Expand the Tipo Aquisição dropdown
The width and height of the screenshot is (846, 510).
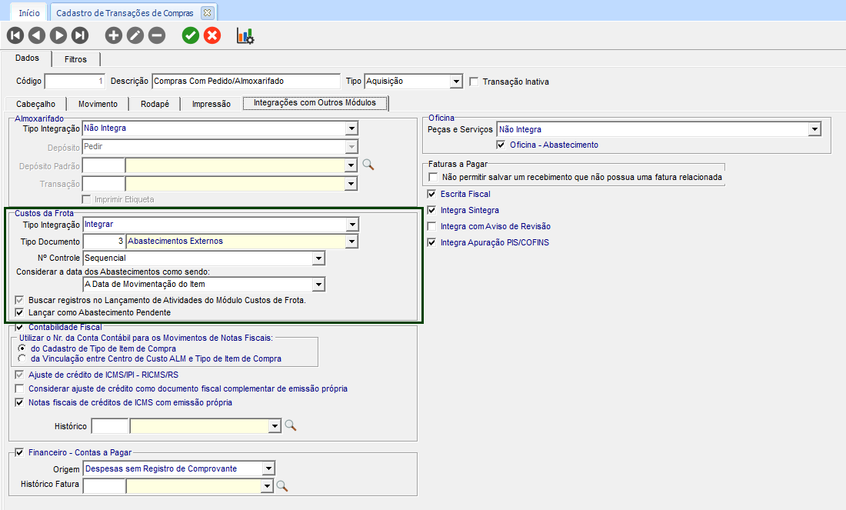pyautogui.click(x=456, y=82)
